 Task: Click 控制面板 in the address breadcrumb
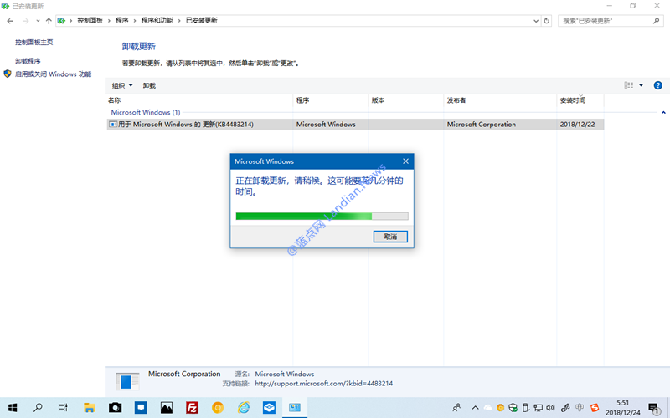(x=90, y=20)
